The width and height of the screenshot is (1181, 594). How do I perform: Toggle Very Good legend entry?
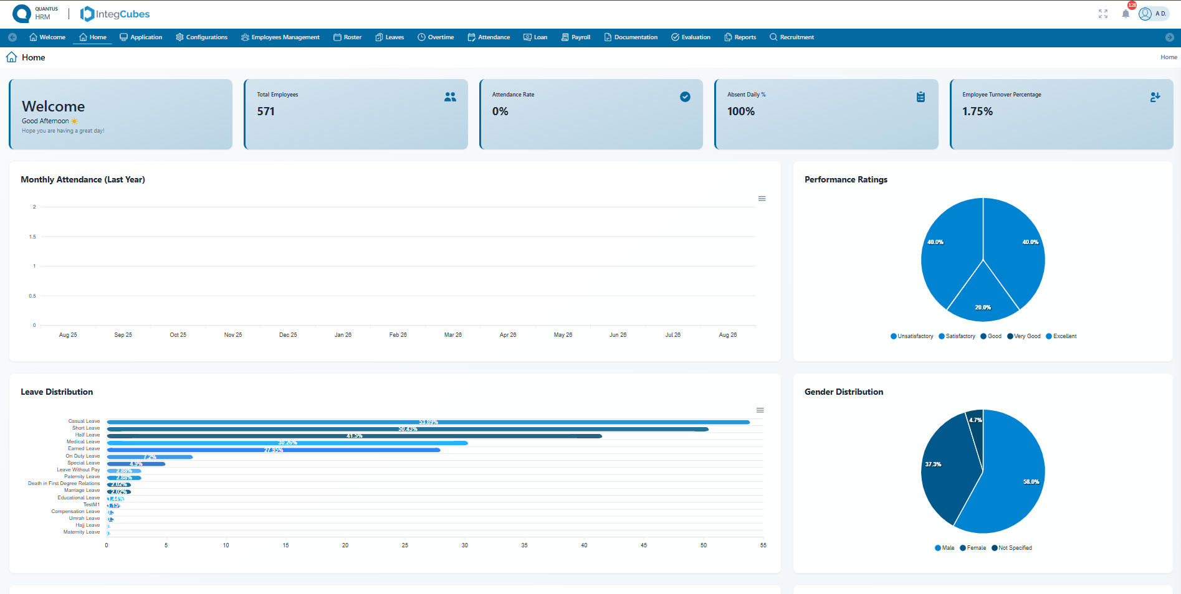click(1024, 336)
